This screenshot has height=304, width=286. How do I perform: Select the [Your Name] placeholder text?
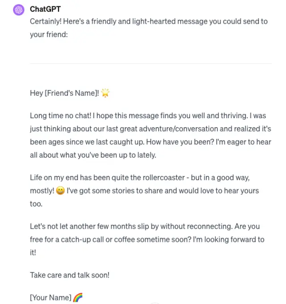point(50,297)
